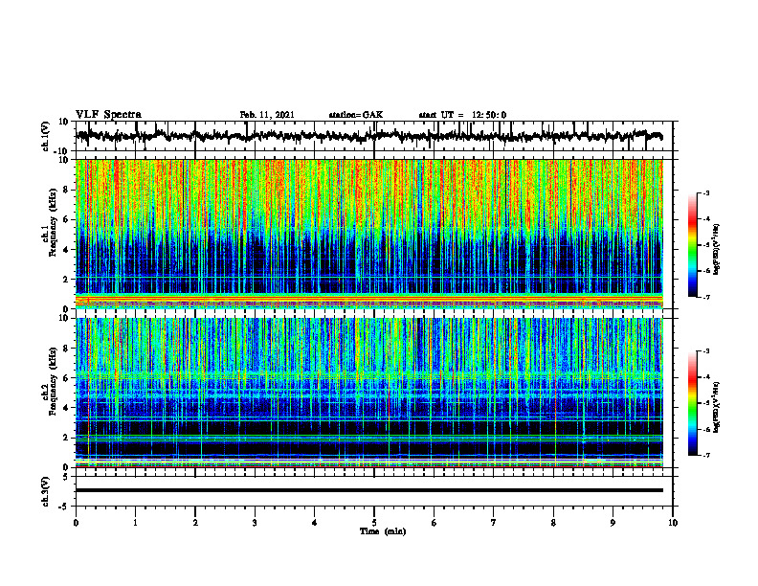The height and width of the screenshot is (586, 758).
Task: Click the black ch.3 voltage trace line
Action: click(369, 490)
